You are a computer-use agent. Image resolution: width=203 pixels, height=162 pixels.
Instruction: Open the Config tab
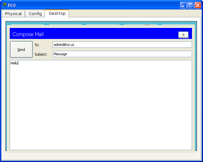coord(35,13)
